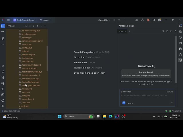
Task: Open IDE settings gear icon
Action: click(160, 20)
